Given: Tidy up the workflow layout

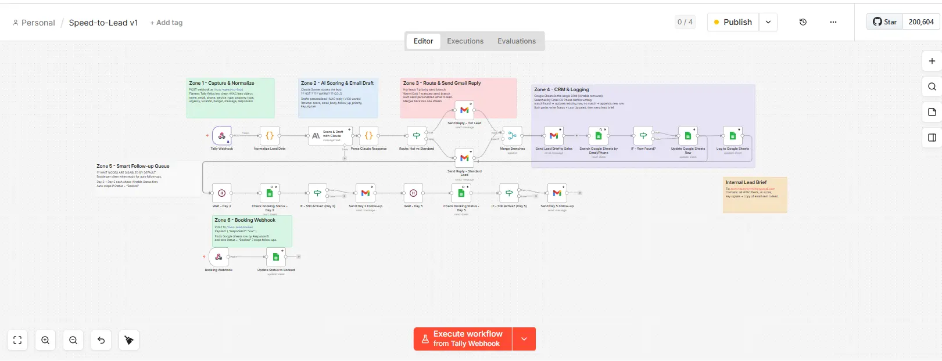Looking at the screenshot, I should click(x=129, y=340).
